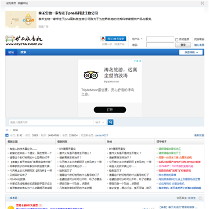The height and width of the screenshot is (209, 209).
Task: Click the 最新回复 link at far right of the stats row
Action: [x=199, y=135]
